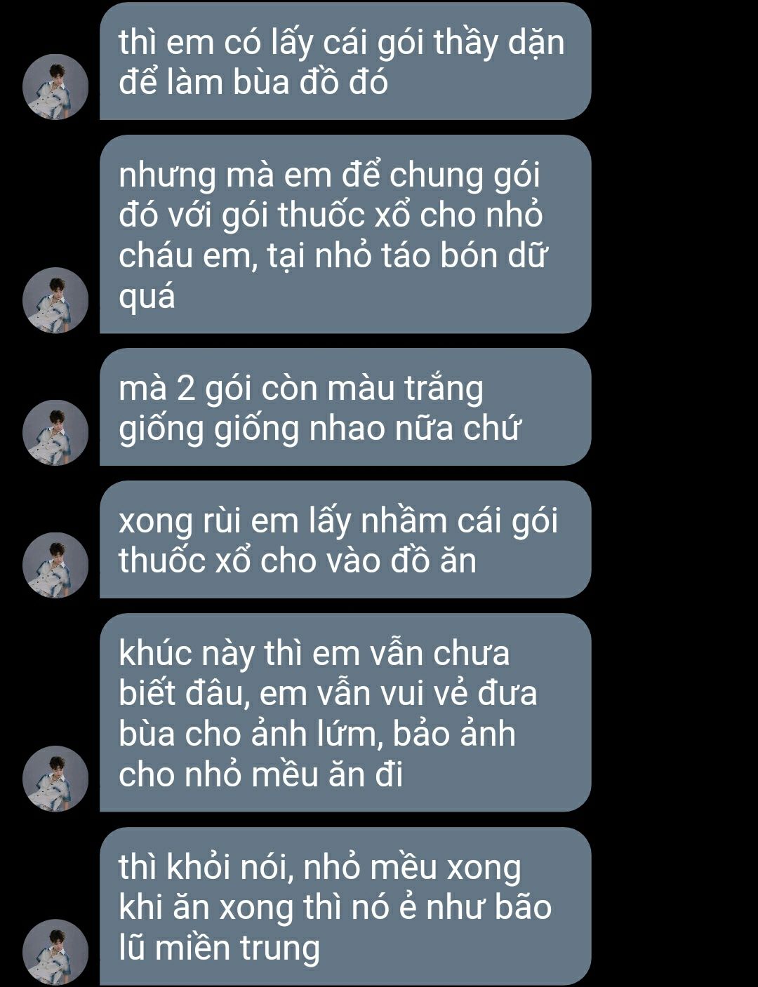The image size is (758, 987).
Task: Click the text 'để làm bùa đồ đó'
Action: point(253,83)
